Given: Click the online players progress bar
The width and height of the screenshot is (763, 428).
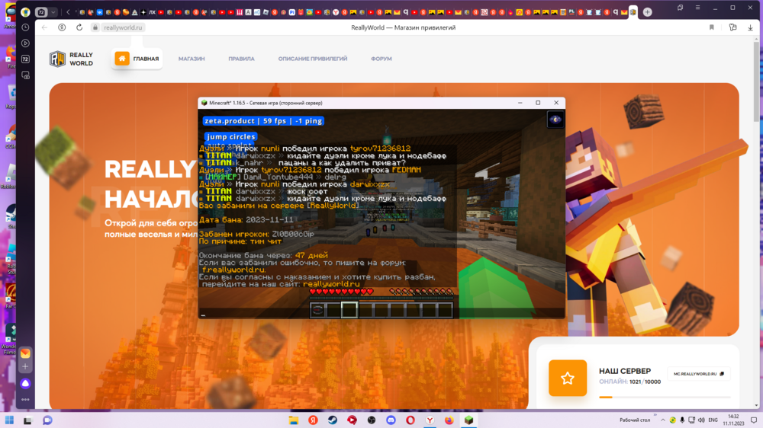Looking at the screenshot, I should click(x=665, y=397).
